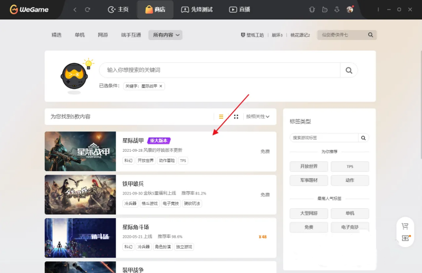The height and width of the screenshot is (273, 422).
Task: Open the 壁纸工坊 link
Action: coord(253,35)
